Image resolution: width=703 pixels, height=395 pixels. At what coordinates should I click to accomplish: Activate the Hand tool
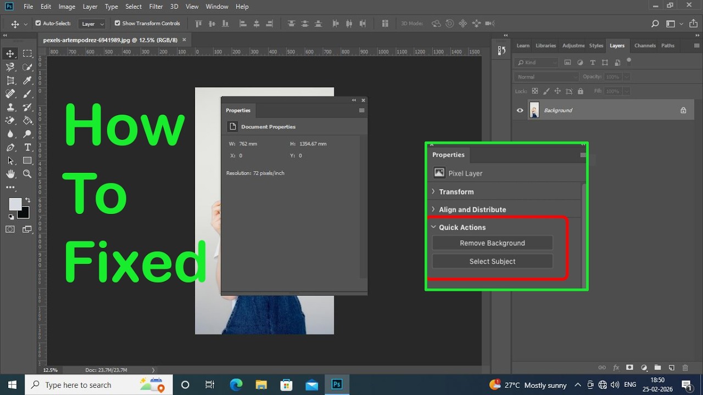(x=10, y=174)
